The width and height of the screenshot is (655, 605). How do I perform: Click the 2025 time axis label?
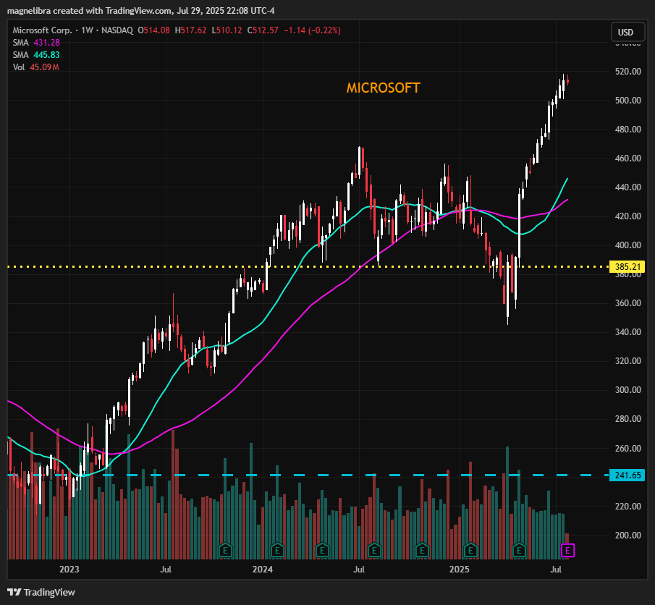pyautogui.click(x=459, y=569)
